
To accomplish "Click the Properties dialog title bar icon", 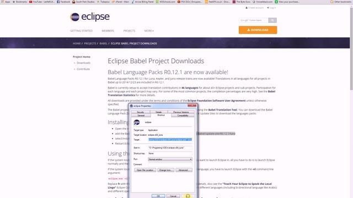I will (131, 106).
